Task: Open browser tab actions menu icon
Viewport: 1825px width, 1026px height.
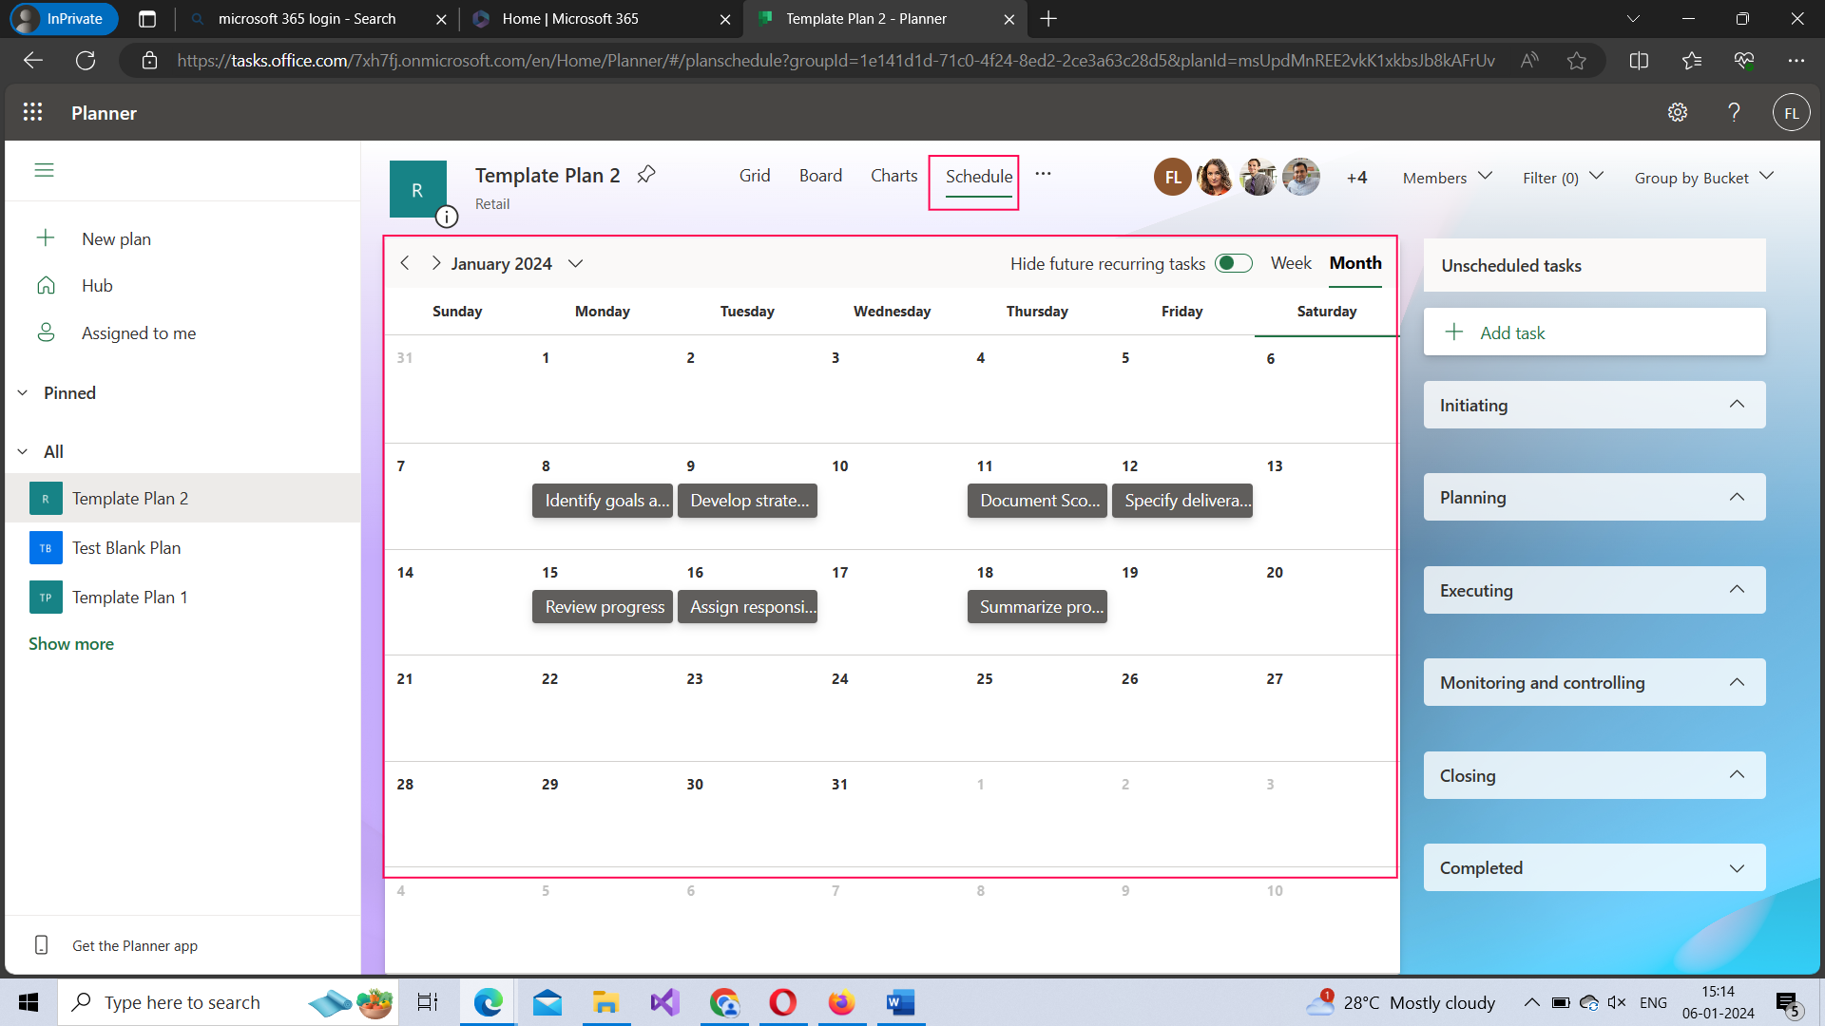Action: click(147, 19)
